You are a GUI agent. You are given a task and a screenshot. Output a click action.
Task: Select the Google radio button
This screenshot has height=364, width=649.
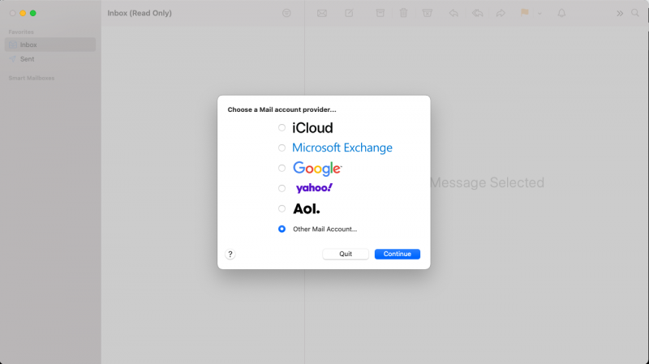[282, 168]
